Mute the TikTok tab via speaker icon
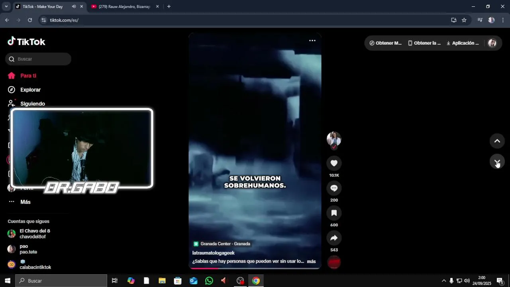 [74, 7]
